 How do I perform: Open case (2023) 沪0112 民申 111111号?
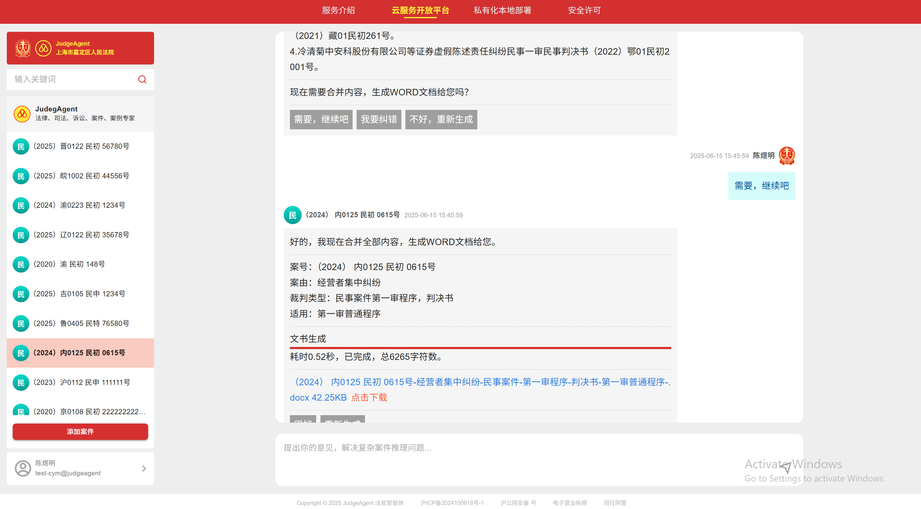click(82, 382)
